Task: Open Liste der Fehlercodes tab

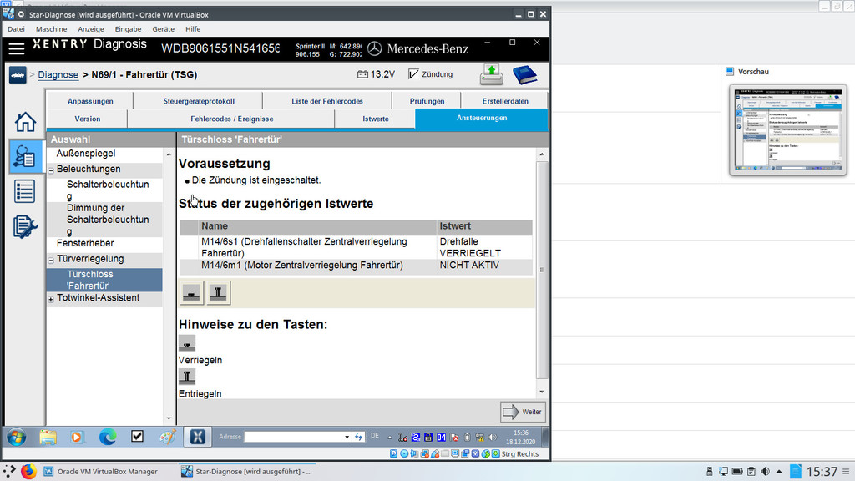Action: pos(327,101)
